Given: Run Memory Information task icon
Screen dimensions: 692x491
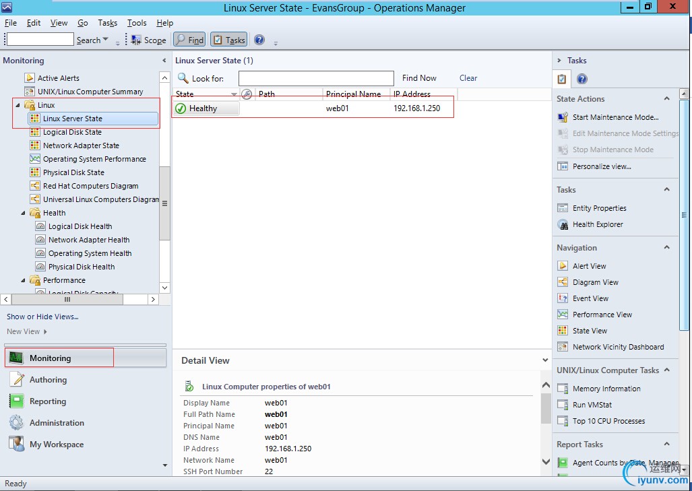Looking at the screenshot, I should (x=563, y=389).
